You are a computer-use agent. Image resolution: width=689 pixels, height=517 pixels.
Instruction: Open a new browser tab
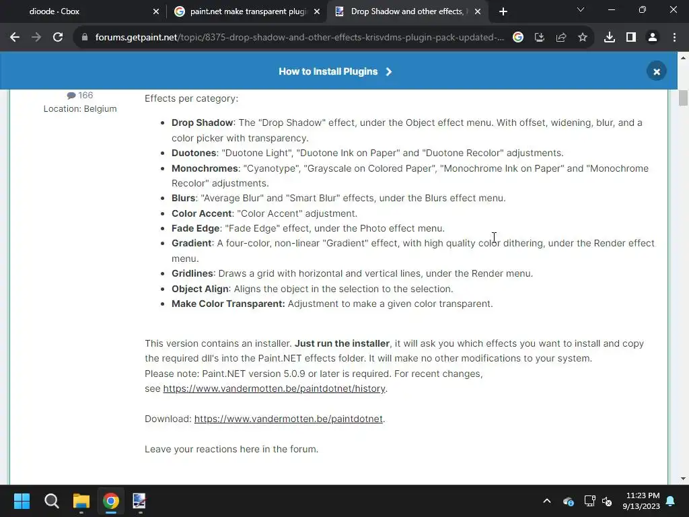pos(503,12)
